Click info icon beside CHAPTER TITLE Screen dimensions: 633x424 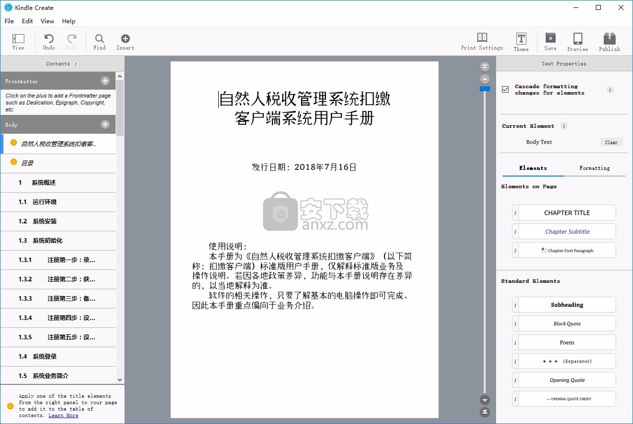coord(515,213)
